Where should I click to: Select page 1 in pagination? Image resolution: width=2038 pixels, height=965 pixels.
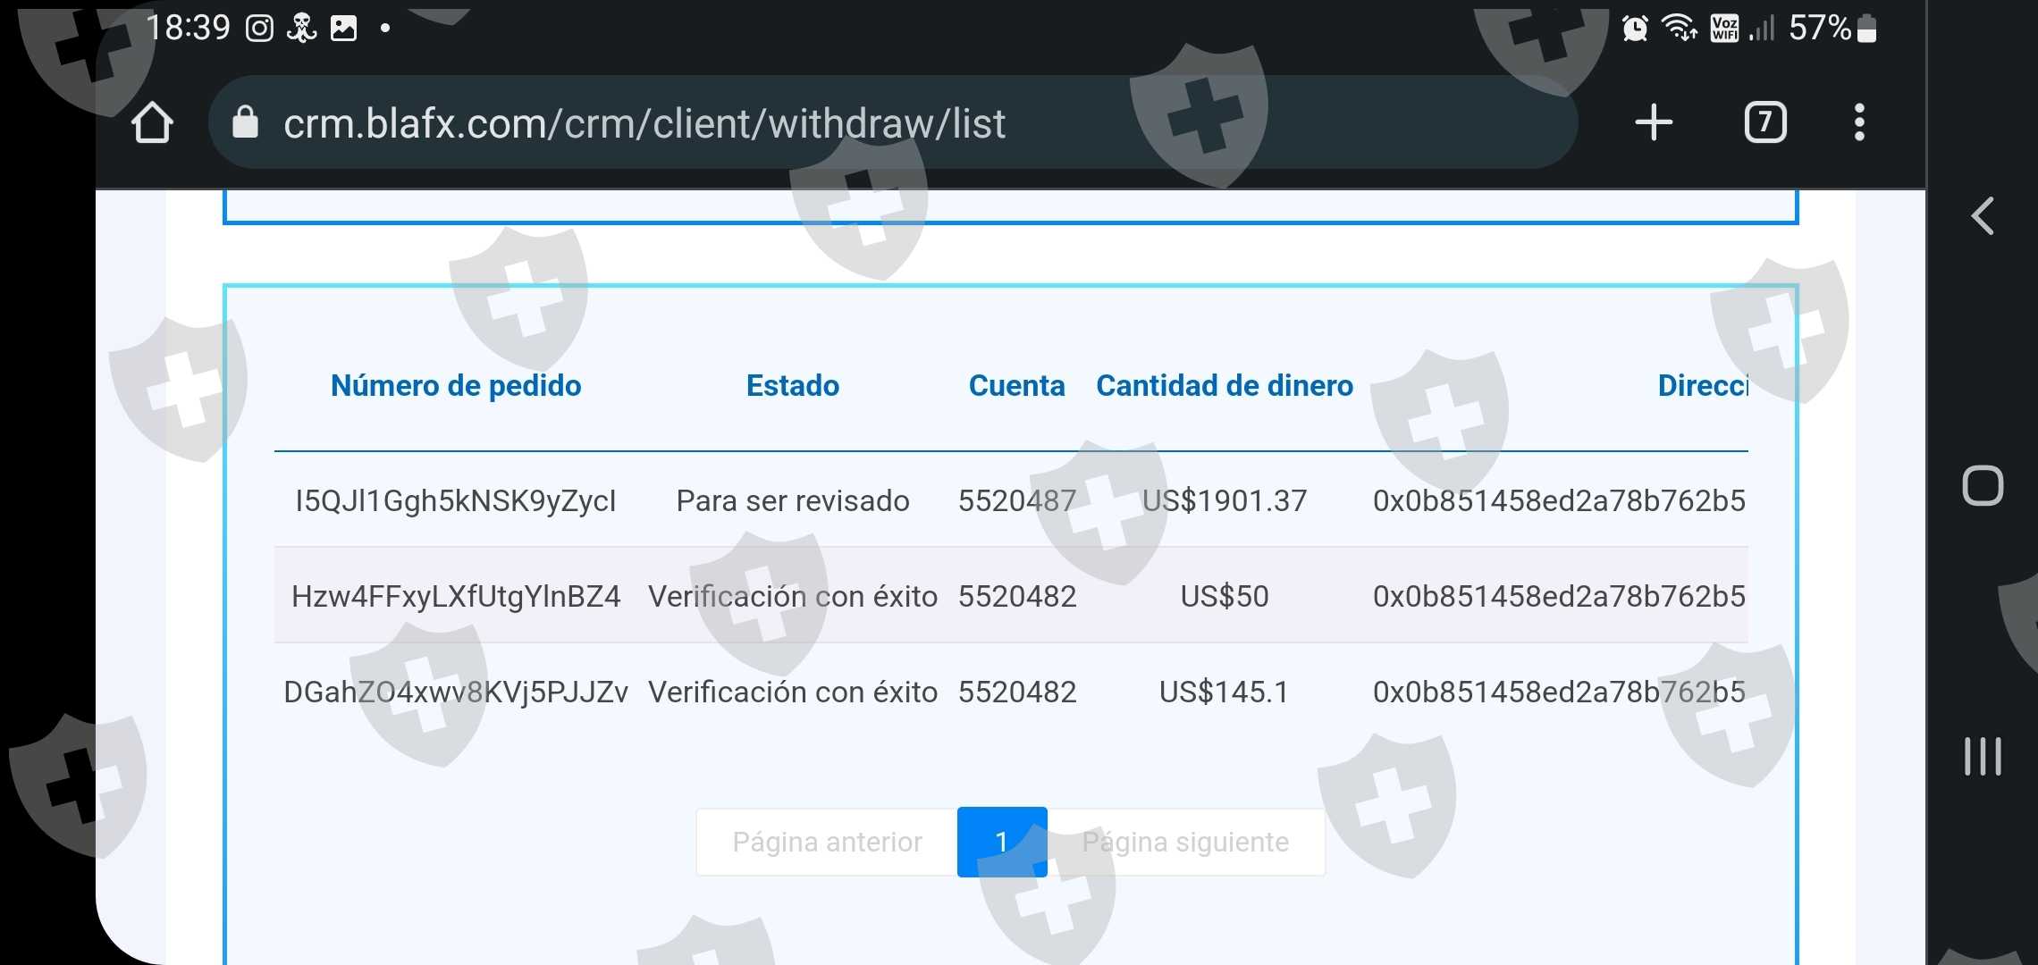(1001, 842)
